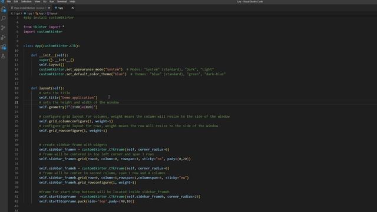Viewport: 377px width, 212px height.
Task: Open the Edit menu
Action: [x=16, y=1]
